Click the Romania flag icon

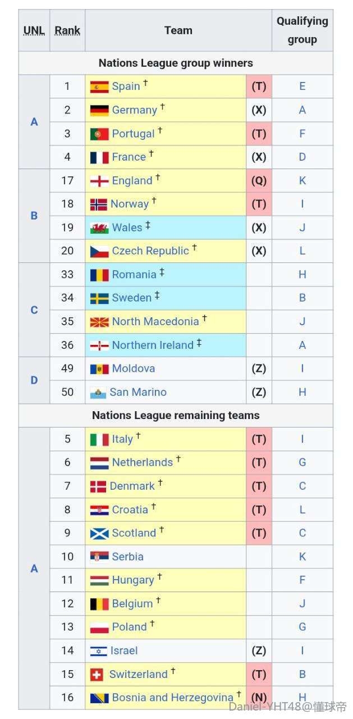pyautogui.click(x=99, y=275)
